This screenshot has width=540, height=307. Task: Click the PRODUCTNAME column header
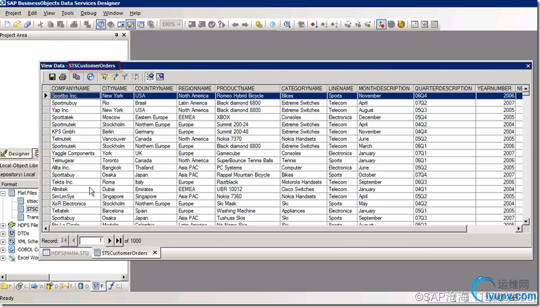tap(235, 88)
